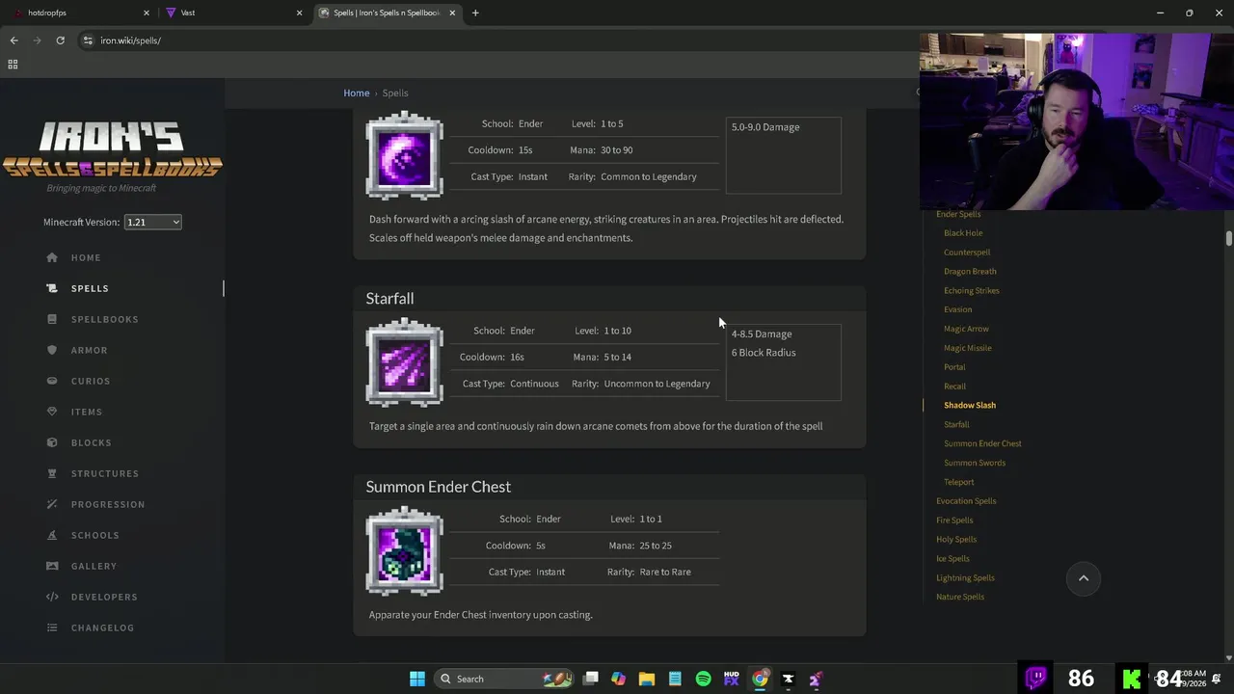Click the browser back arrow
Screen dimensions: 1234x694
13,40
